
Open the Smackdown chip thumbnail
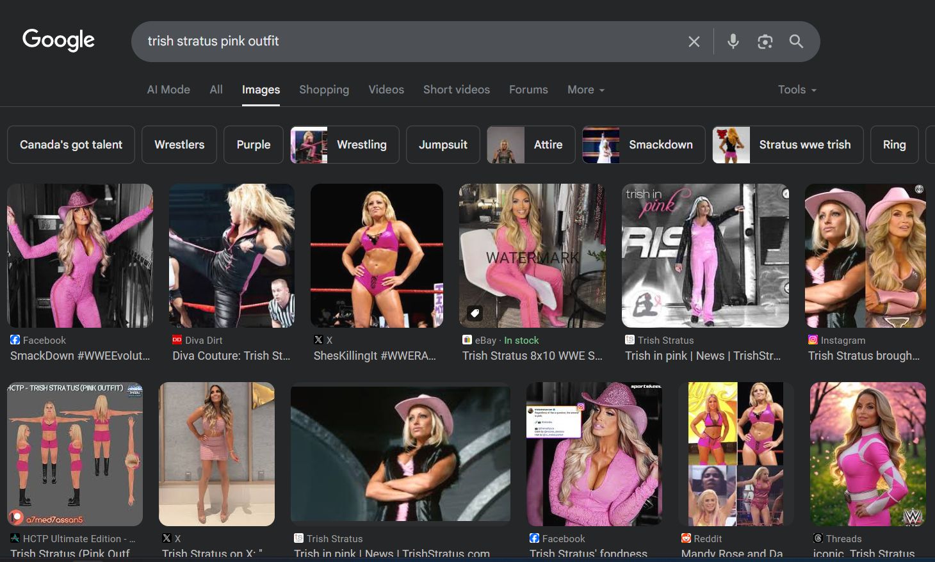pos(601,145)
